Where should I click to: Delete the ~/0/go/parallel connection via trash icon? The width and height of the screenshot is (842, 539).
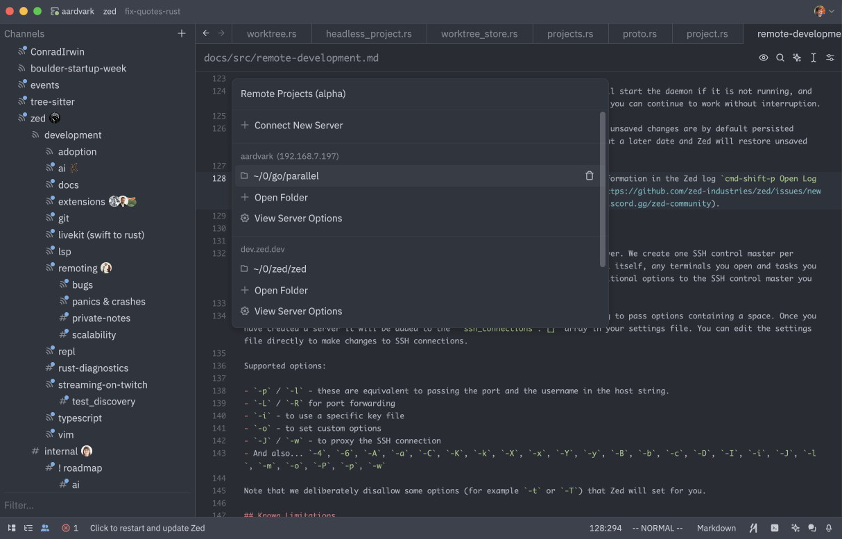pyautogui.click(x=589, y=176)
